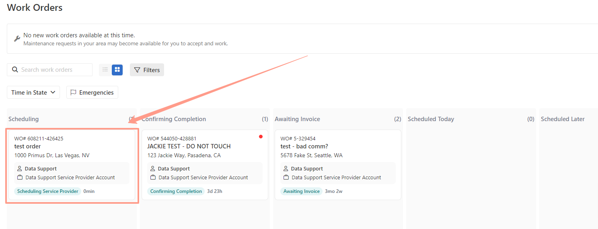Image resolution: width=598 pixels, height=229 pixels.
Task: Select the grid view icon
Action: tap(117, 70)
